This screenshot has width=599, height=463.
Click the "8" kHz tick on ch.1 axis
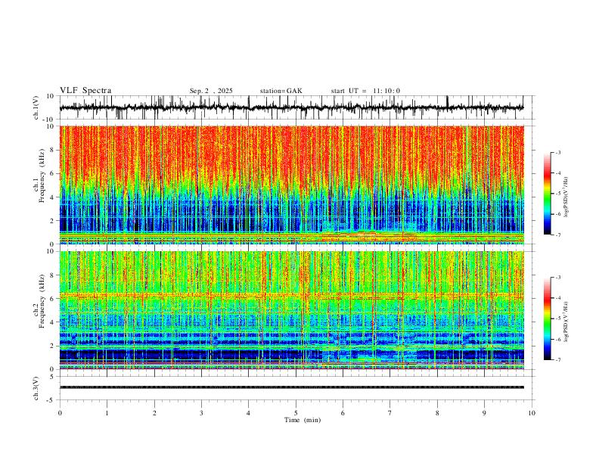tap(53, 150)
